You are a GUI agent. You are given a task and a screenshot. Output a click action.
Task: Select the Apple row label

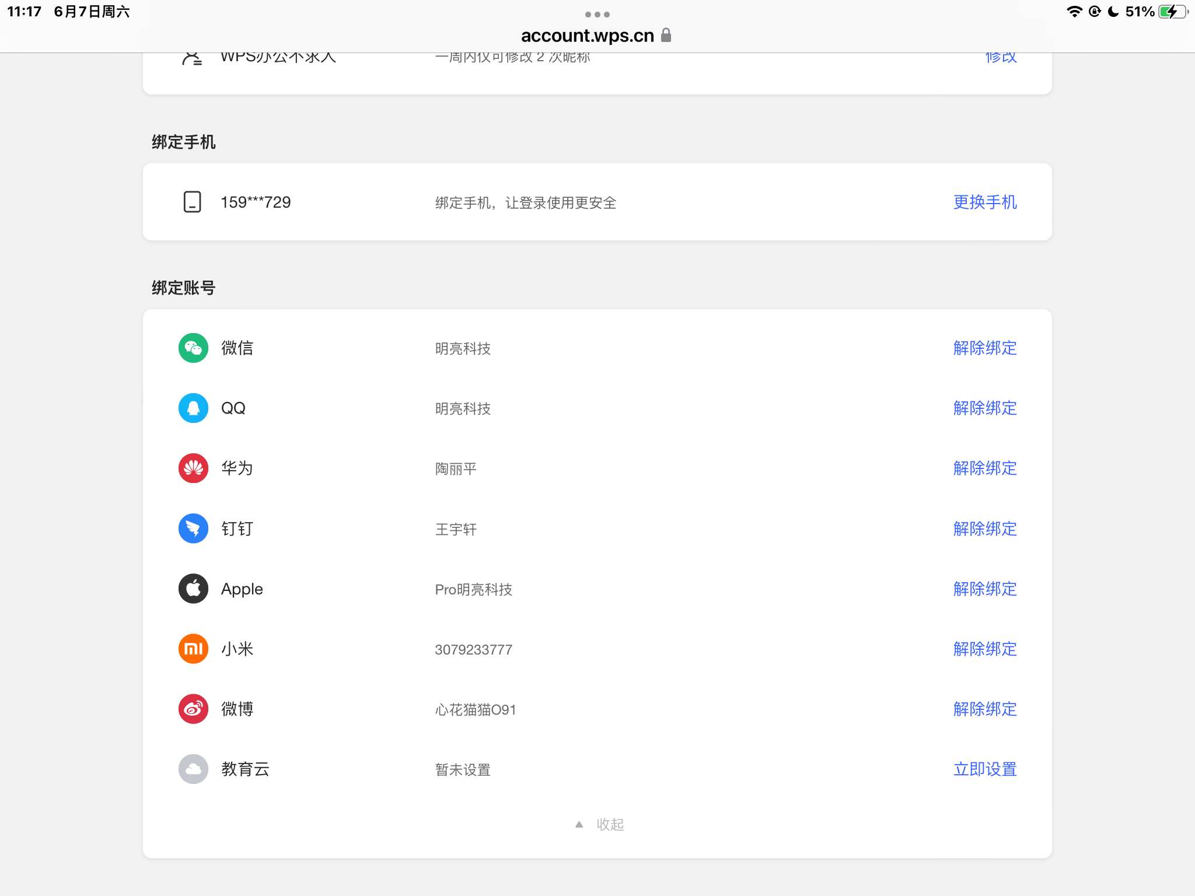(242, 589)
